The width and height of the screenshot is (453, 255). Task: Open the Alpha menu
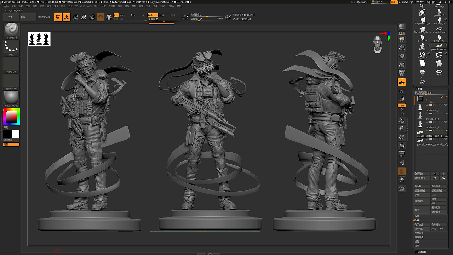pyautogui.click(x=6, y=6)
